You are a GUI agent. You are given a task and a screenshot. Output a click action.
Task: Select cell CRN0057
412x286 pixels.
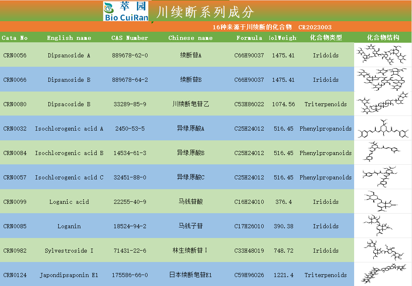click(15, 177)
